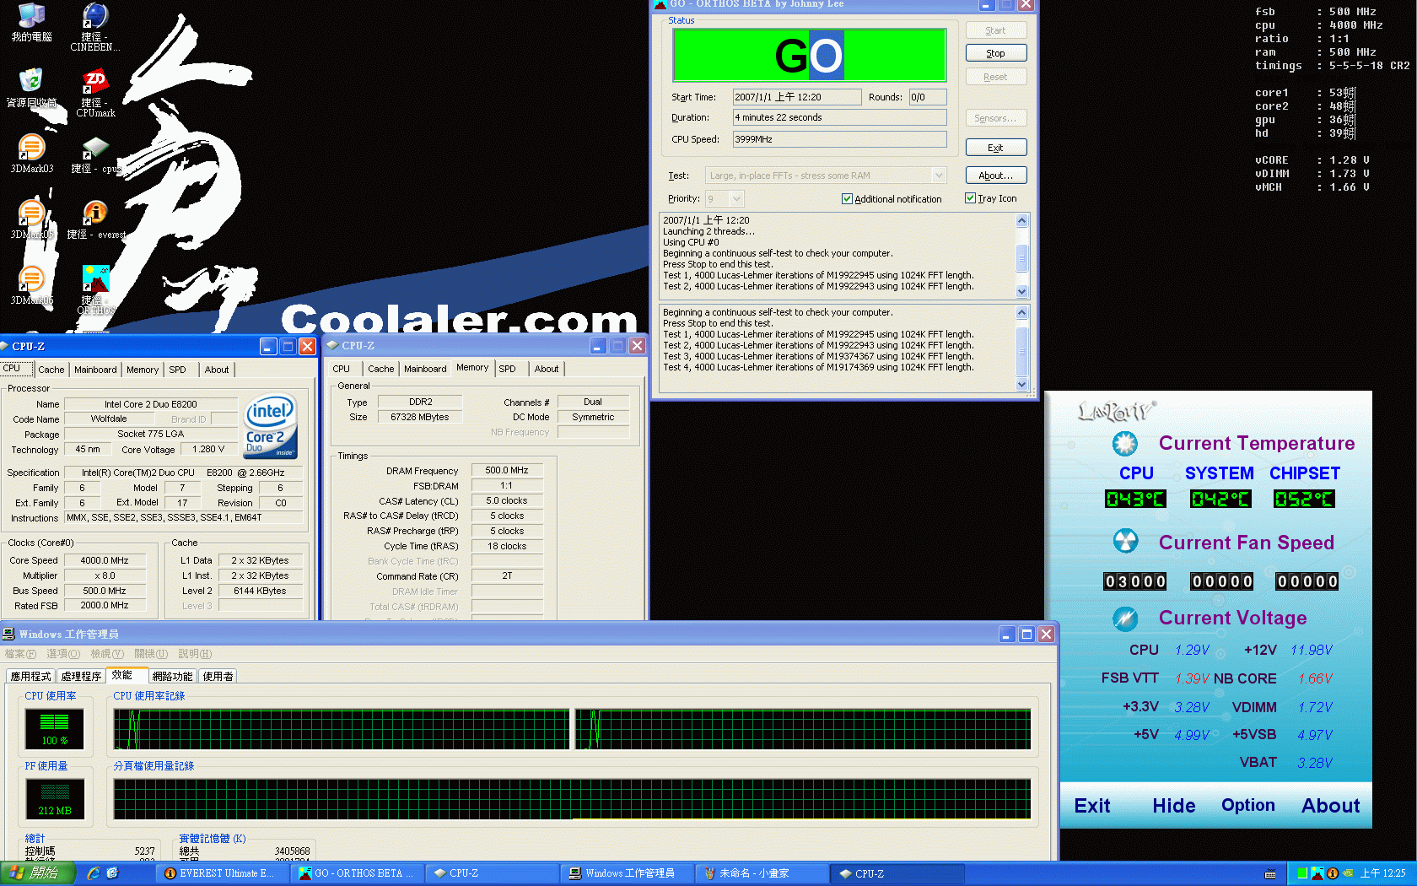Screen dimensions: 1417x886
Task: Open the Priority dropdown in ORTHOS
Action: click(736, 199)
